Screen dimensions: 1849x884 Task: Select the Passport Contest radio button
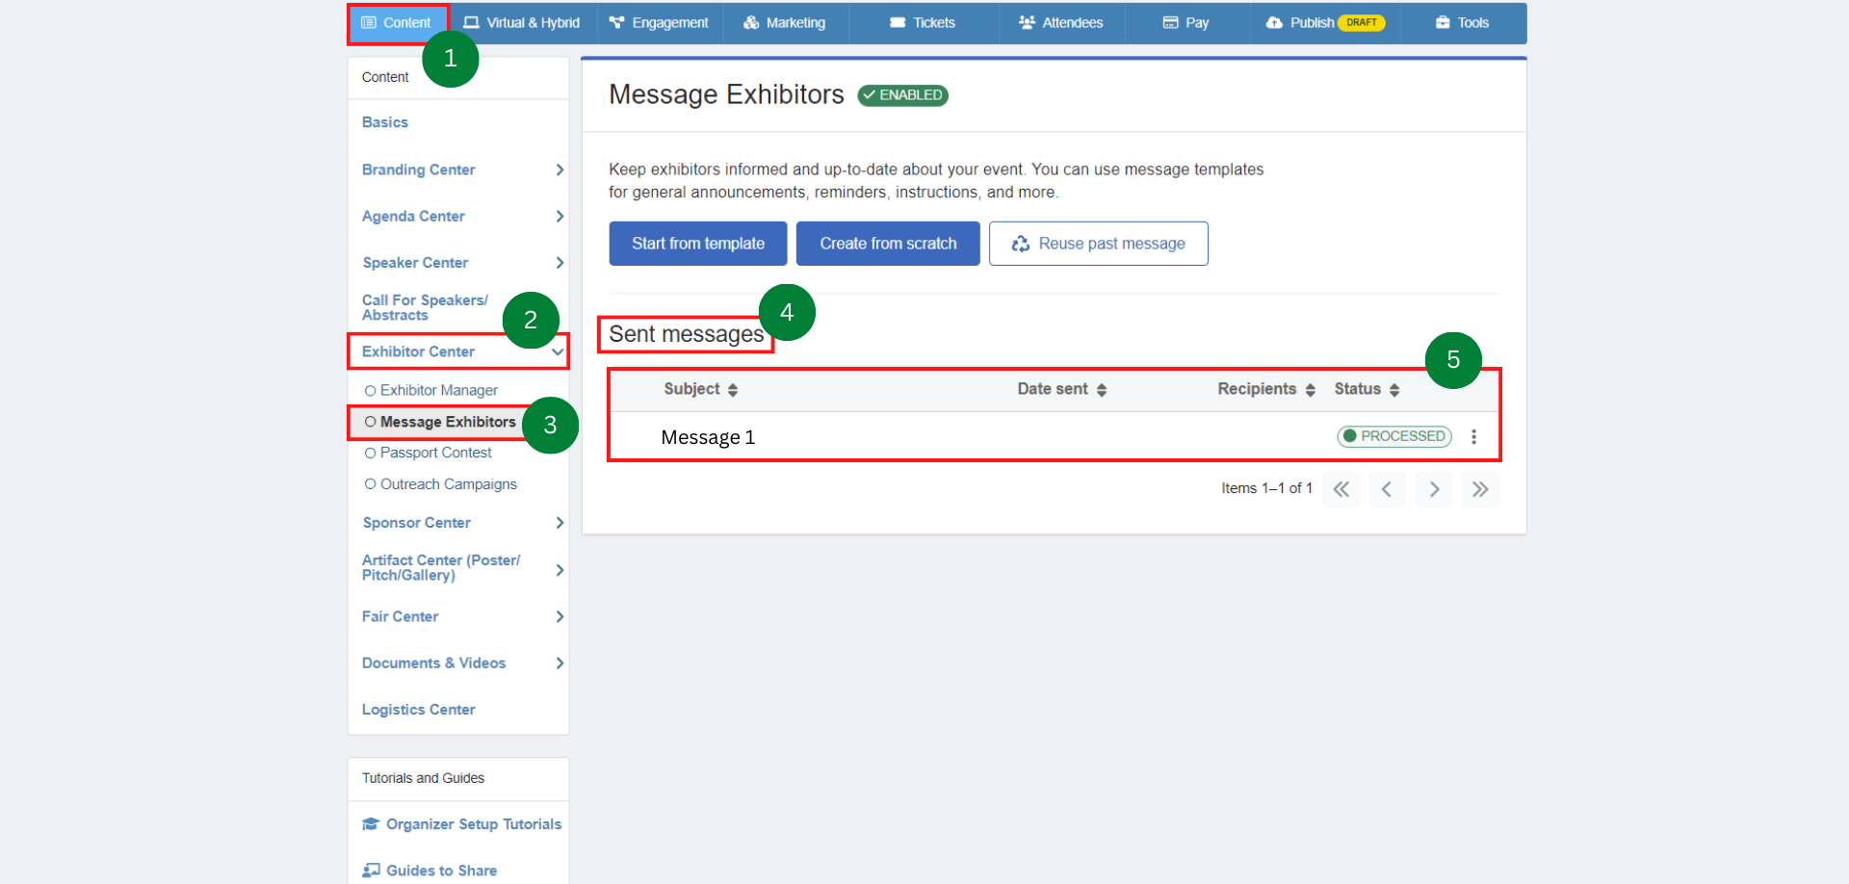click(x=371, y=453)
